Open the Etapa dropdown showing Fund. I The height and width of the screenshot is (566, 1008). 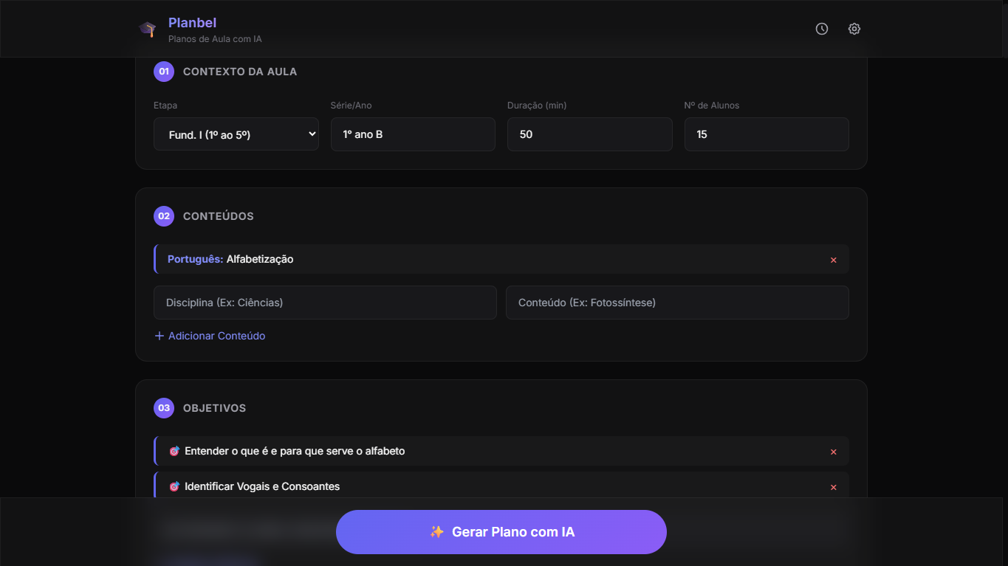tap(236, 134)
